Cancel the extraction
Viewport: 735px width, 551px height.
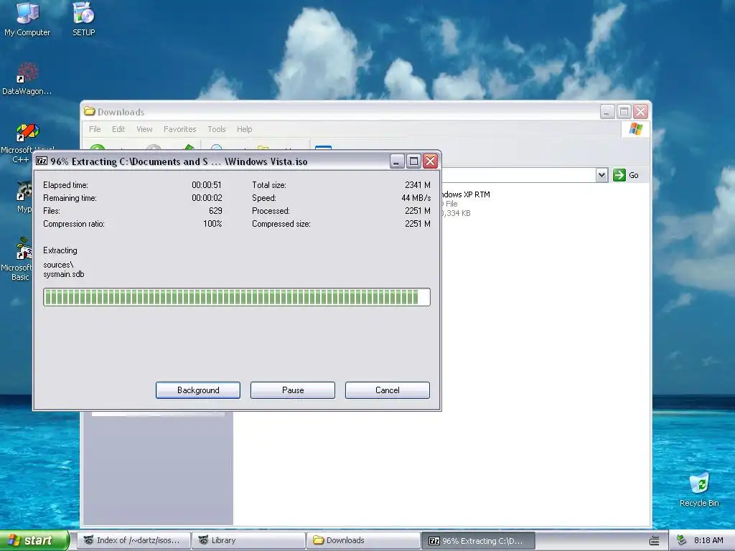tap(387, 390)
